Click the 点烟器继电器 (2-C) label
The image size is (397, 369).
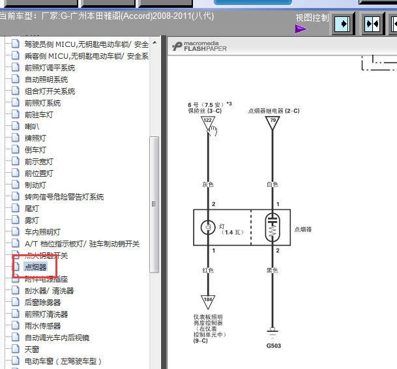pos(274,111)
